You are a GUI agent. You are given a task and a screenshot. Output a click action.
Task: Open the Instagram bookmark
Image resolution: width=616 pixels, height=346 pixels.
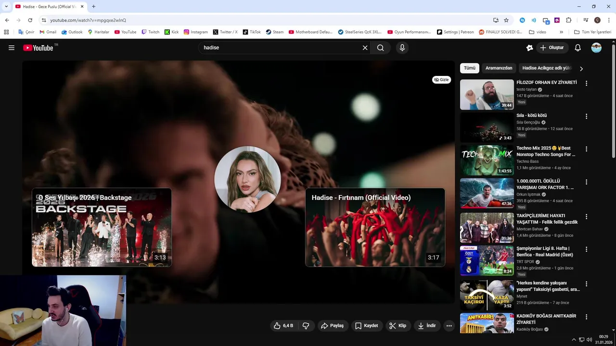196,32
